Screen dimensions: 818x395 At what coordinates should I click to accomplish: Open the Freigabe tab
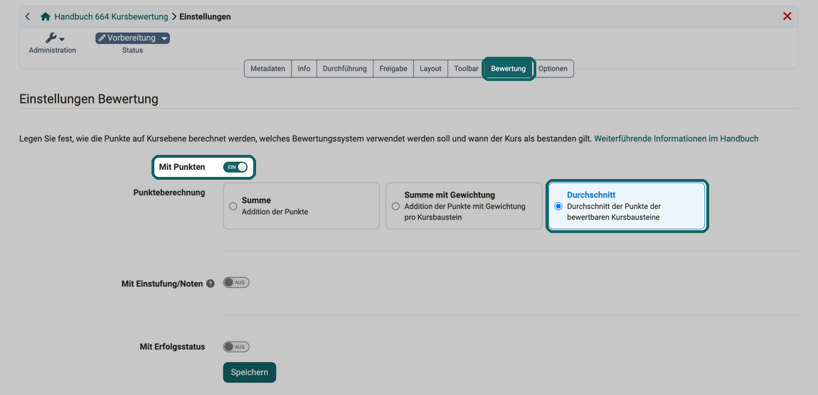pyautogui.click(x=393, y=69)
